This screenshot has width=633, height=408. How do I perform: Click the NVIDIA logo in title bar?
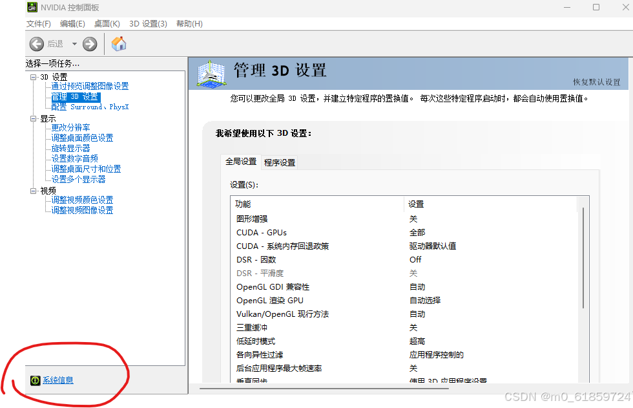[x=32, y=7]
